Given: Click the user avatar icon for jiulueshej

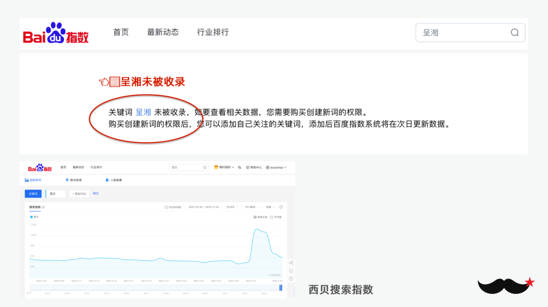Looking at the screenshot, I should pyautogui.click(x=267, y=168).
